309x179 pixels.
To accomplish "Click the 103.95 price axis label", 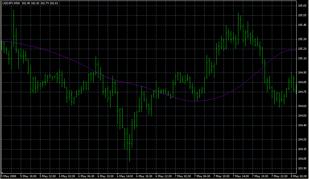I will [302, 168].
